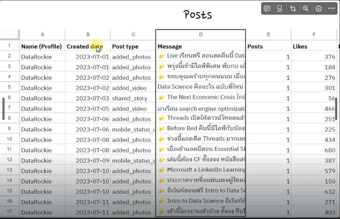Click the left vertical drag handle

tap(3, 109)
